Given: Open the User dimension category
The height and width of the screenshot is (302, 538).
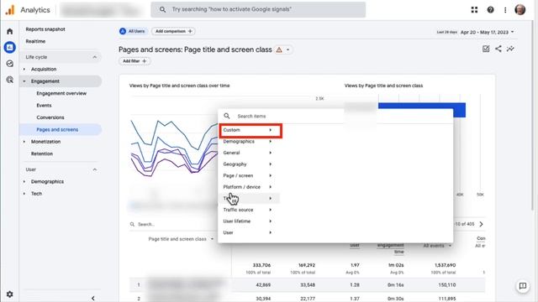Looking at the screenshot, I should [249, 232].
